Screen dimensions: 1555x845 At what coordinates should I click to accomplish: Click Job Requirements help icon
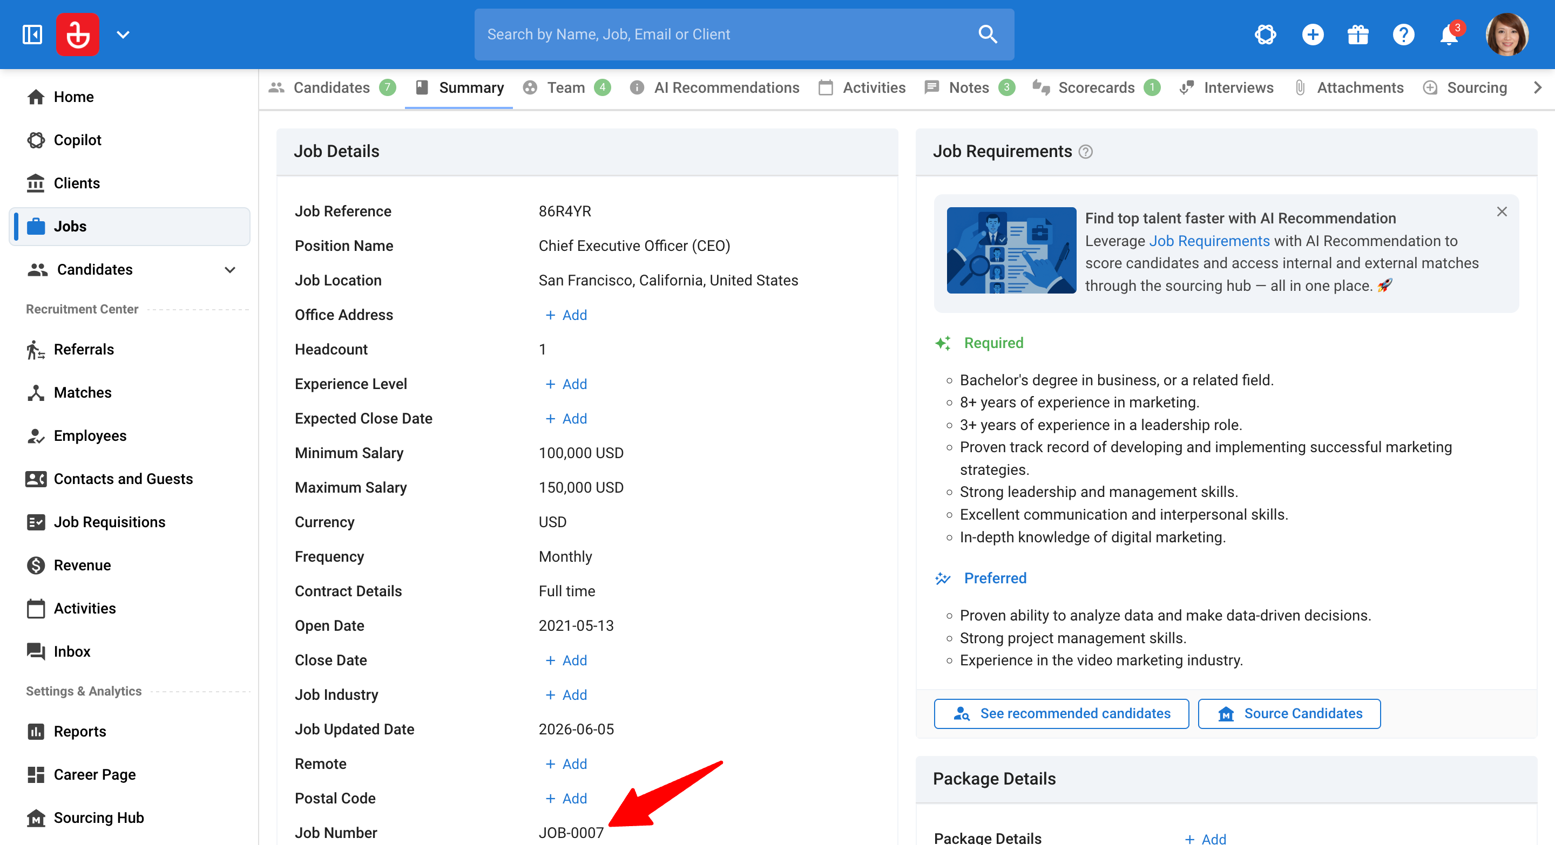point(1085,152)
